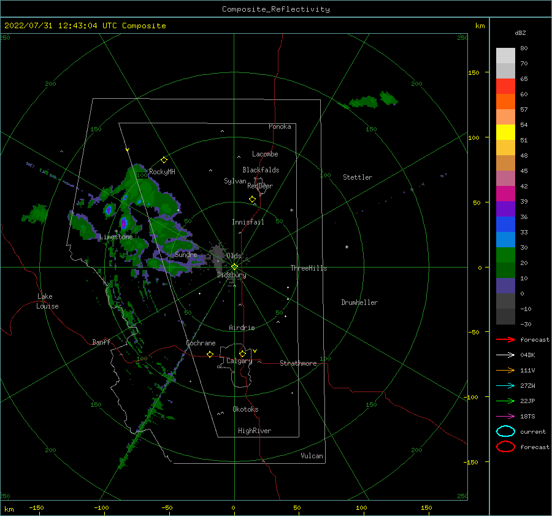The height and width of the screenshot is (516, 552).
Task: Select the Blackfalds label
Action: (x=261, y=170)
